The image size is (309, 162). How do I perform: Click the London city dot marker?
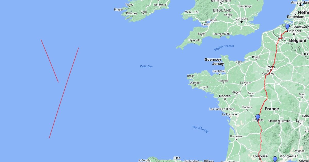242,22
